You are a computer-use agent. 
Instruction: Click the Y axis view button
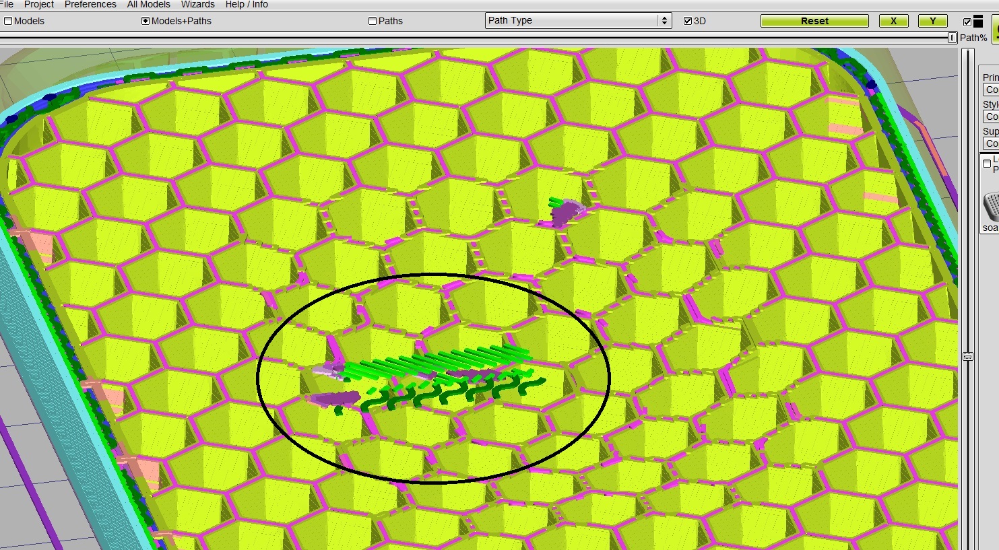(933, 21)
